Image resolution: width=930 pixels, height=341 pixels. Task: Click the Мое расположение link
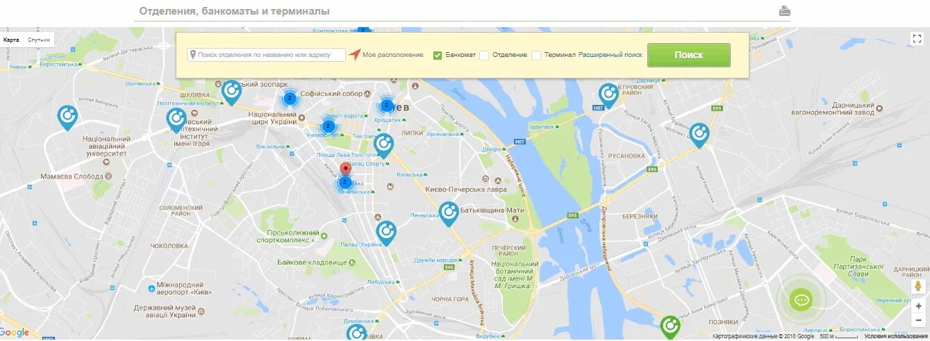click(392, 55)
